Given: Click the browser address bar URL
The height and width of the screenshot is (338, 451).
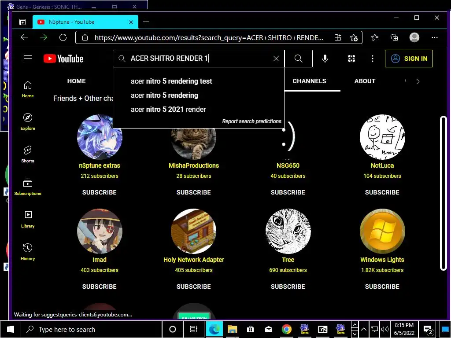Looking at the screenshot, I should coord(208,38).
